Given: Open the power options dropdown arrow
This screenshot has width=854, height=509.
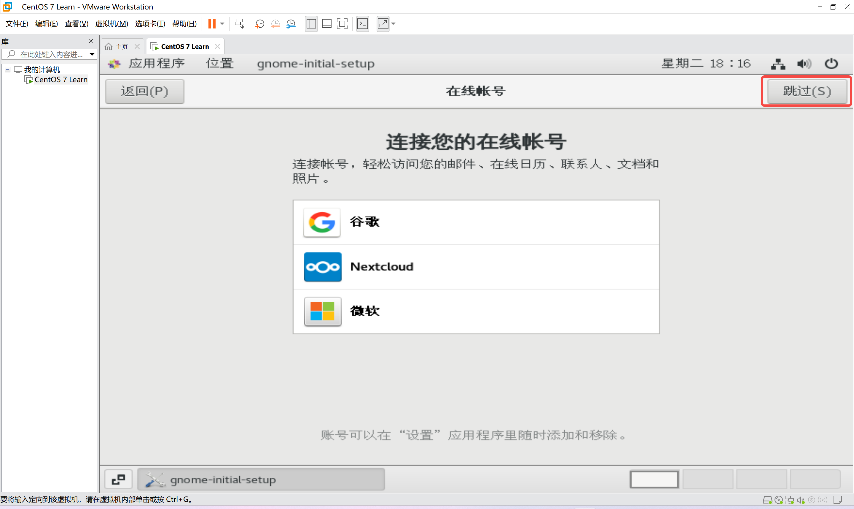Looking at the screenshot, I should click(222, 24).
